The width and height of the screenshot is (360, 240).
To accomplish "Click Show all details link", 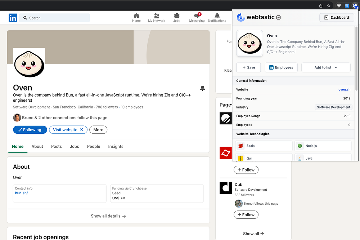I will [x=108, y=216].
